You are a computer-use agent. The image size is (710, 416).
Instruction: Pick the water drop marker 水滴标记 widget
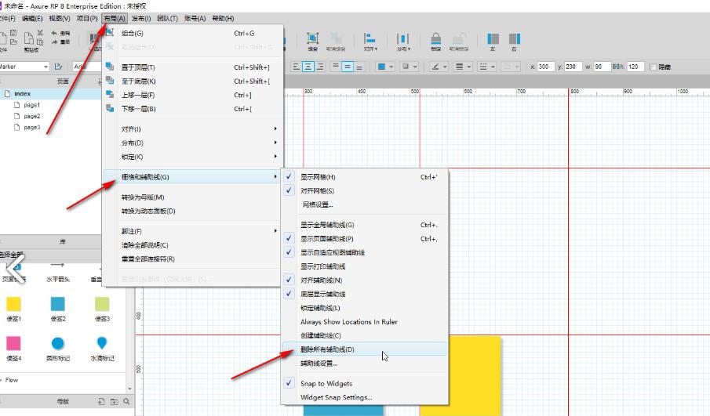pos(102,343)
